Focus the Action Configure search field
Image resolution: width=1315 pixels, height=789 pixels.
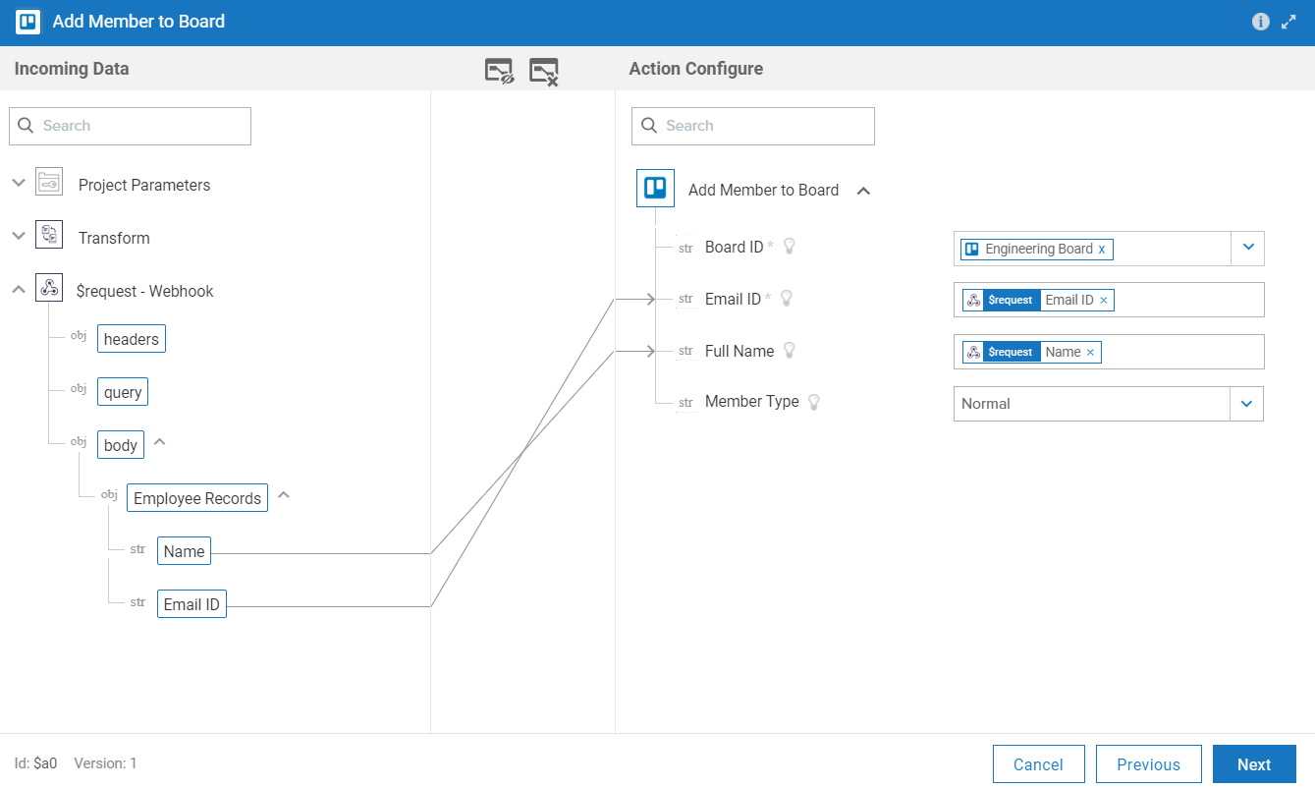tap(752, 126)
